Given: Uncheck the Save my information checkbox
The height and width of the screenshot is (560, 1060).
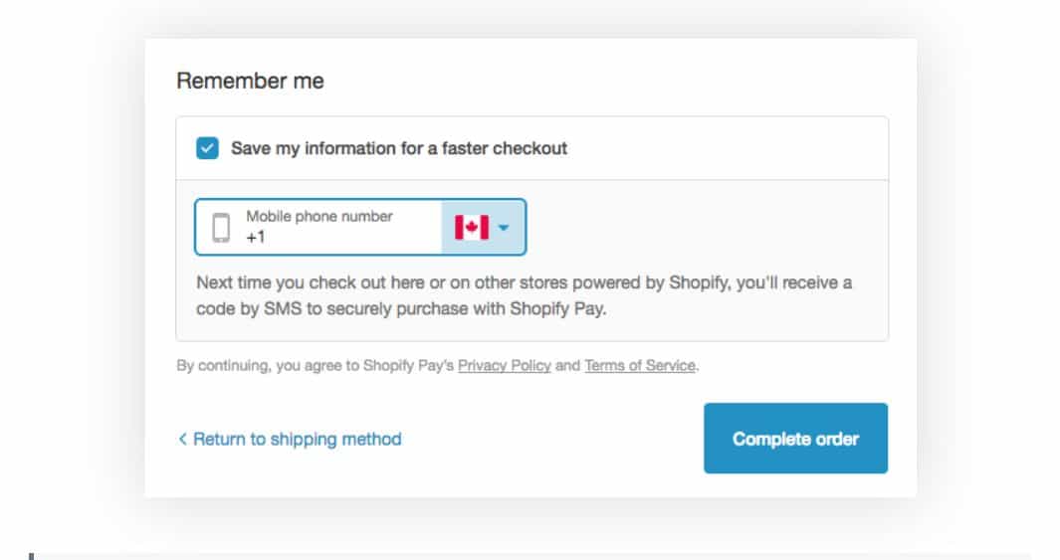Looking at the screenshot, I should pyautogui.click(x=208, y=148).
